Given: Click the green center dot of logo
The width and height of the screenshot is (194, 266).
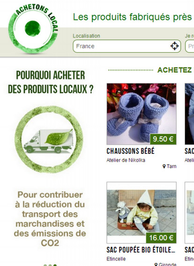Looking at the screenshot, I should tap(33, 29).
